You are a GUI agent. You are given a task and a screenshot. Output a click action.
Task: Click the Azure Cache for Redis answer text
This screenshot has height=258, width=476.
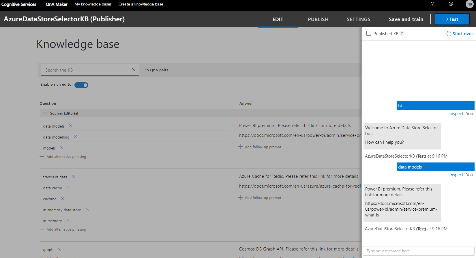(x=299, y=176)
